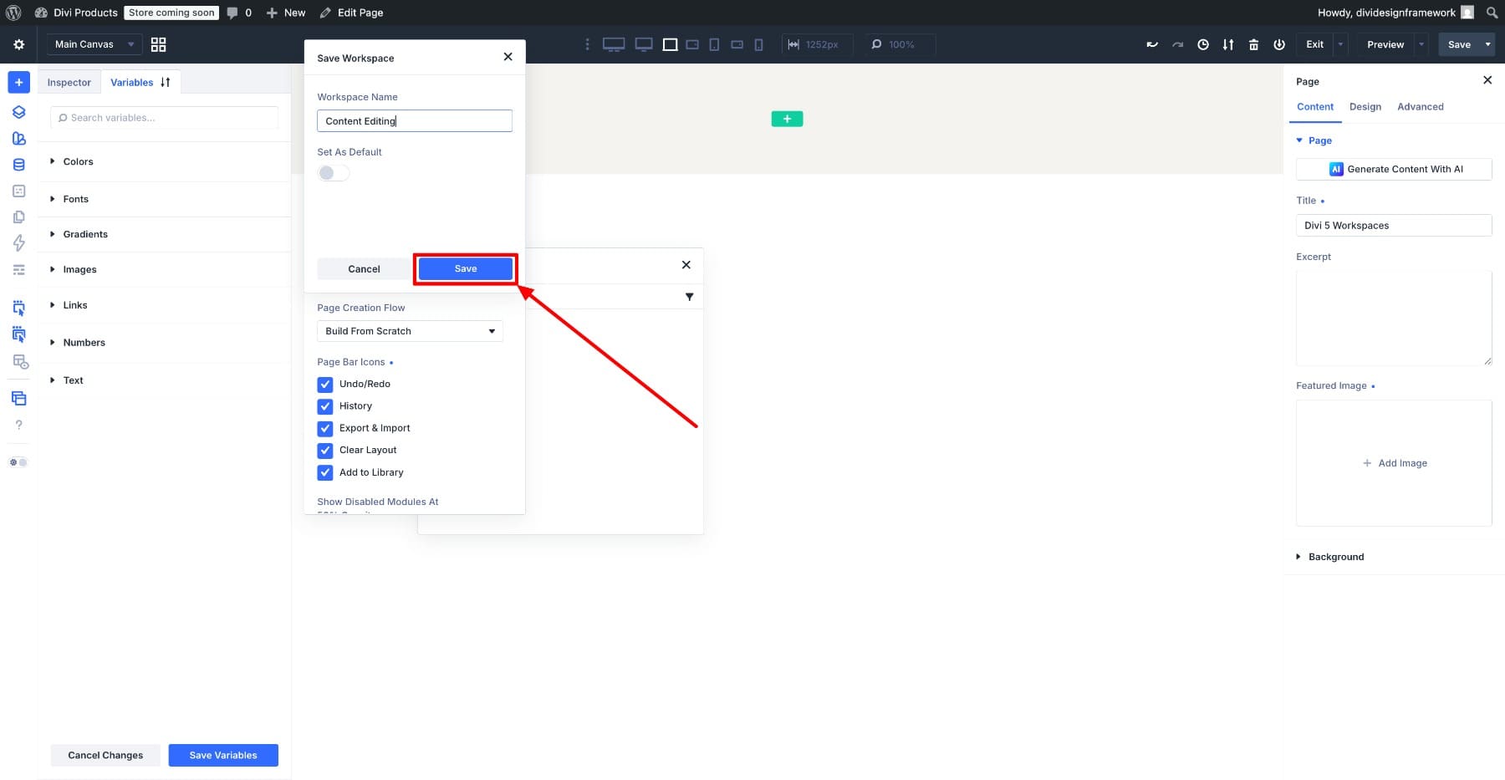Click Save in the Save Workspace dialog
The height and width of the screenshot is (780, 1505).
click(466, 268)
